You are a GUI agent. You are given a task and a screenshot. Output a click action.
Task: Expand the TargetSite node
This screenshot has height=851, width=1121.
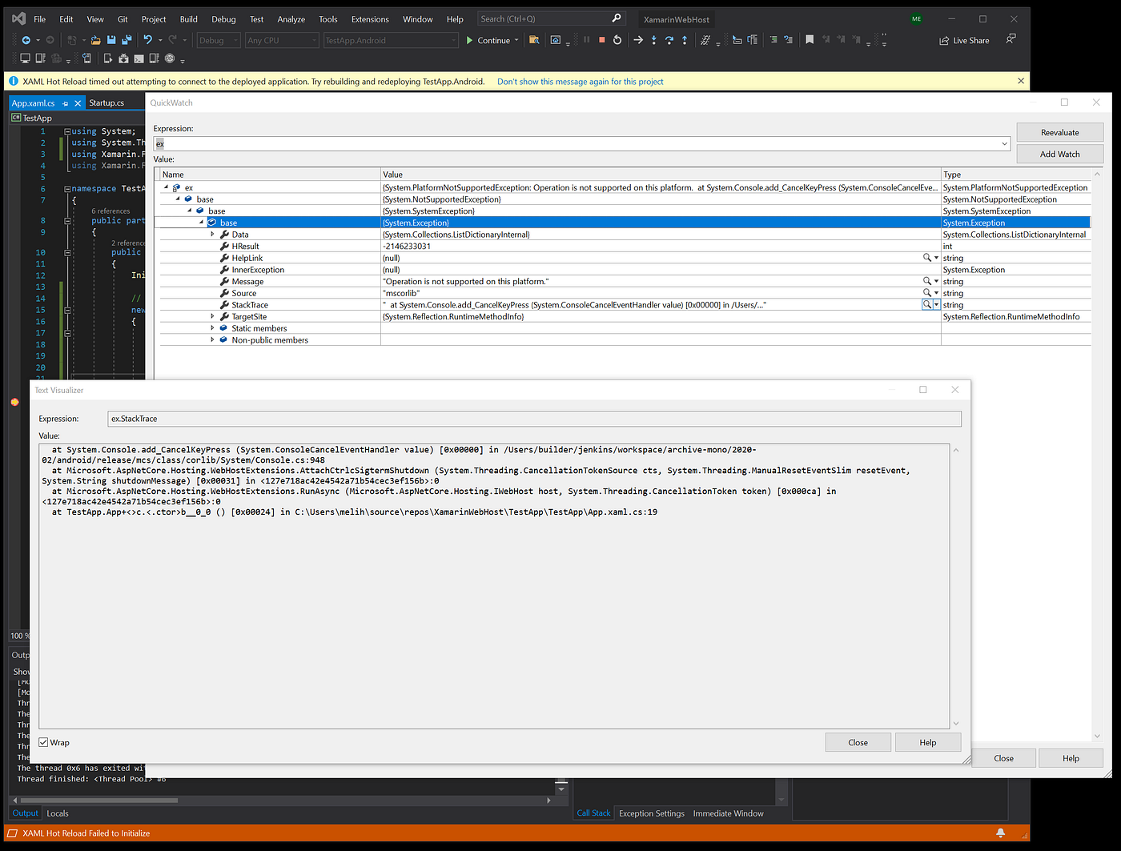pos(212,317)
